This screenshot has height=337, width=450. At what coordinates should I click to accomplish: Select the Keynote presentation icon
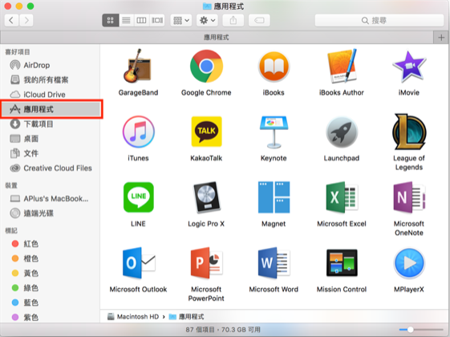(274, 132)
